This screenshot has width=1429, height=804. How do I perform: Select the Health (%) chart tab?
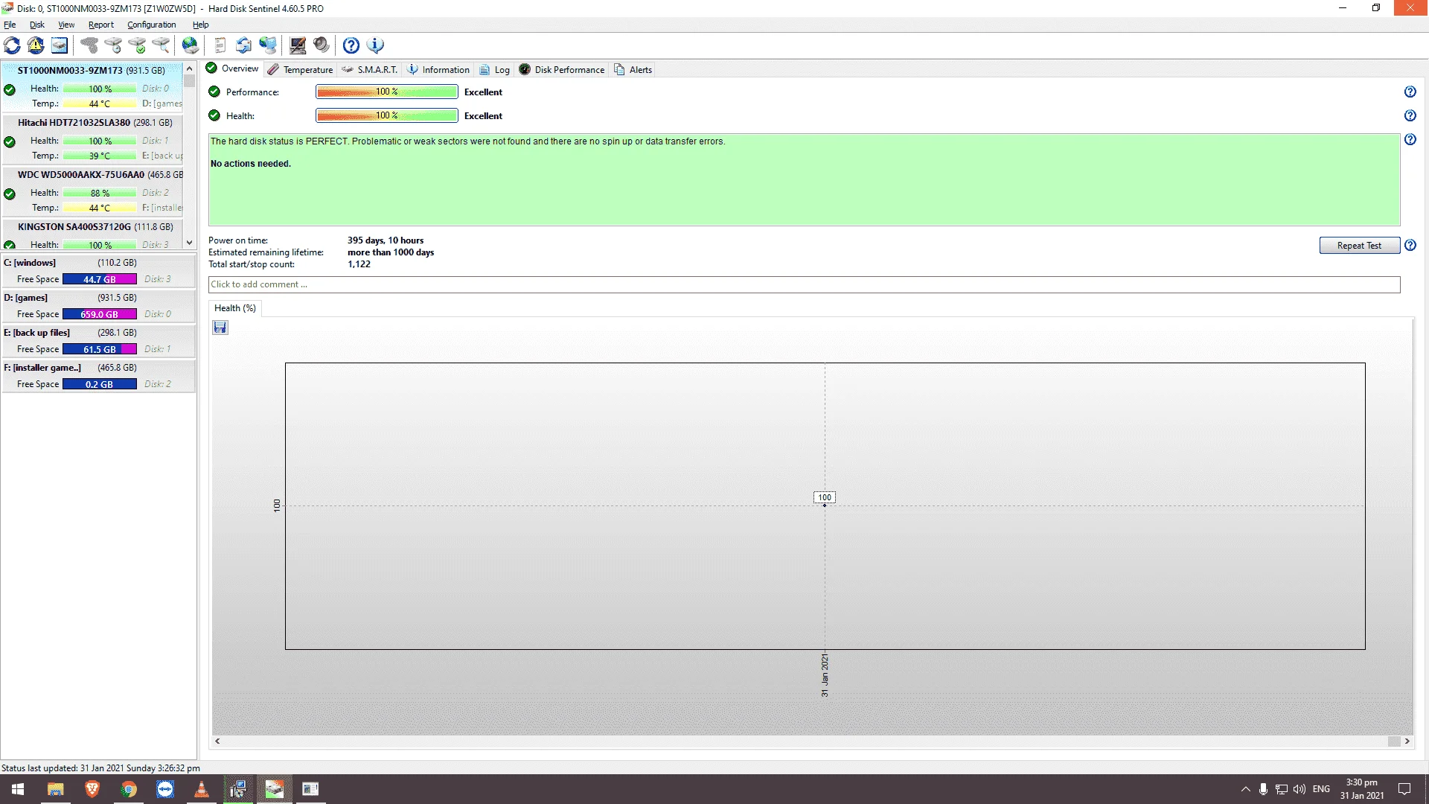[x=235, y=308]
